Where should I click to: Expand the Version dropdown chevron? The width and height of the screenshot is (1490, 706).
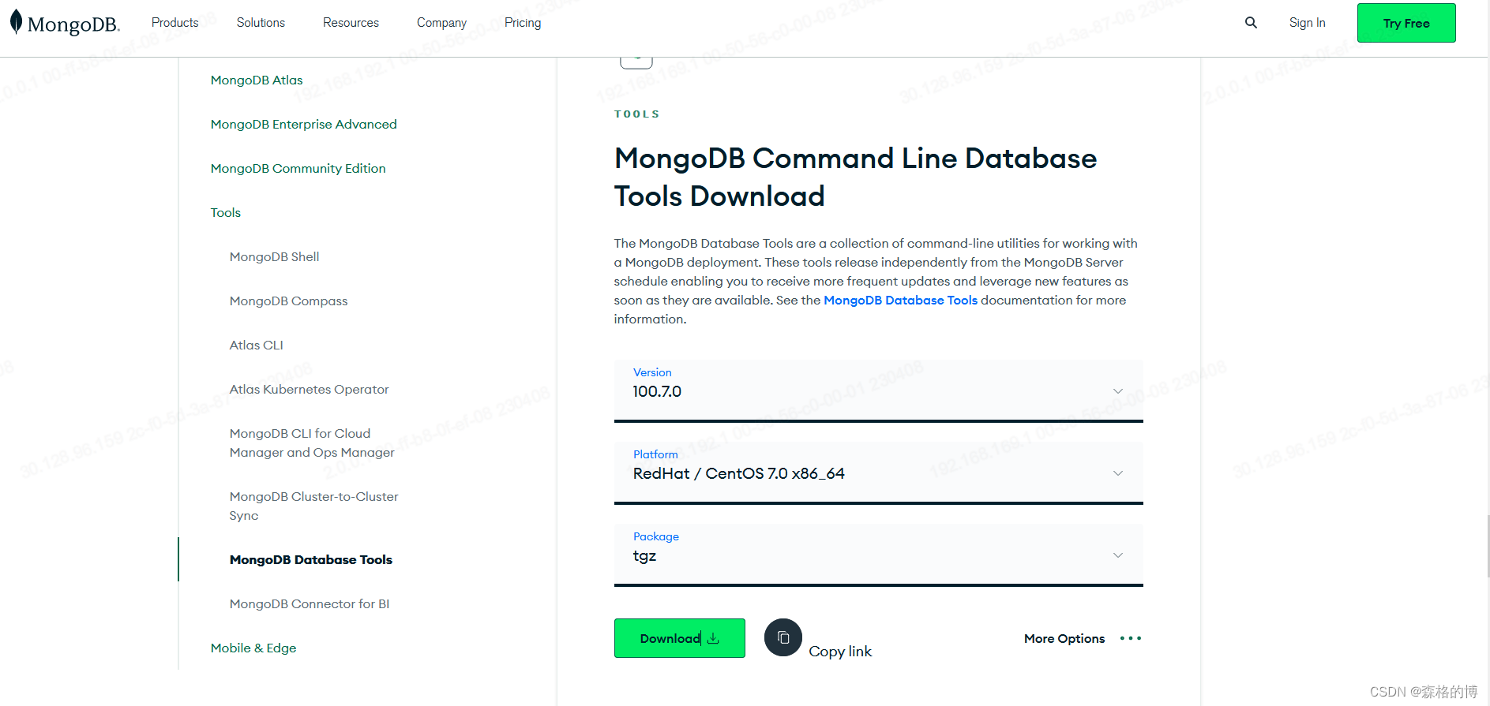tap(1118, 391)
